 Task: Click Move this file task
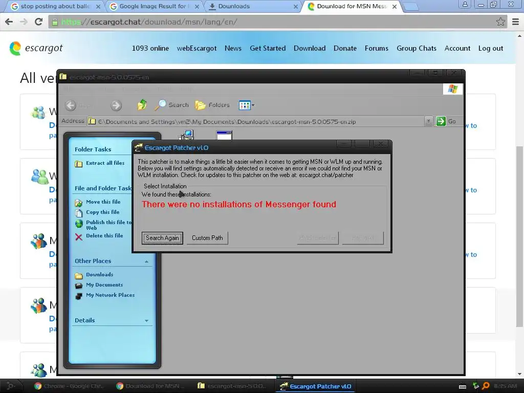[x=98, y=202]
